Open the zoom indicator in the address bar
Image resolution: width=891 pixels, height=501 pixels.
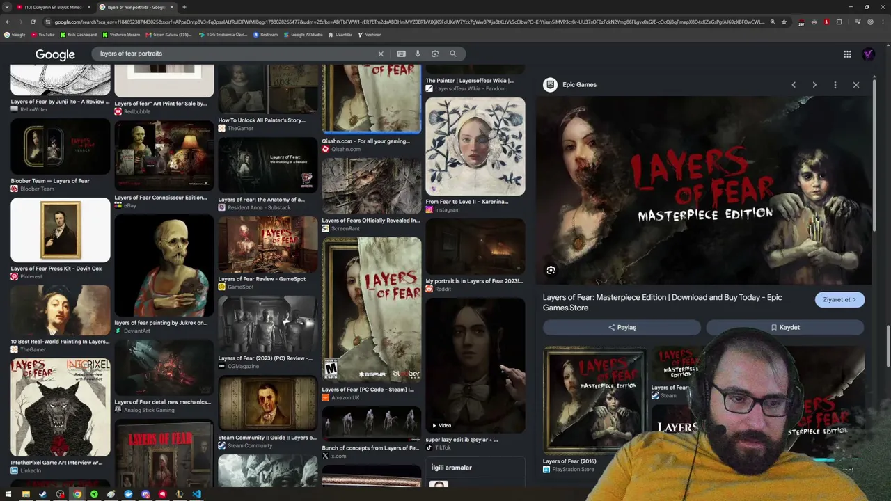click(773, 22)
